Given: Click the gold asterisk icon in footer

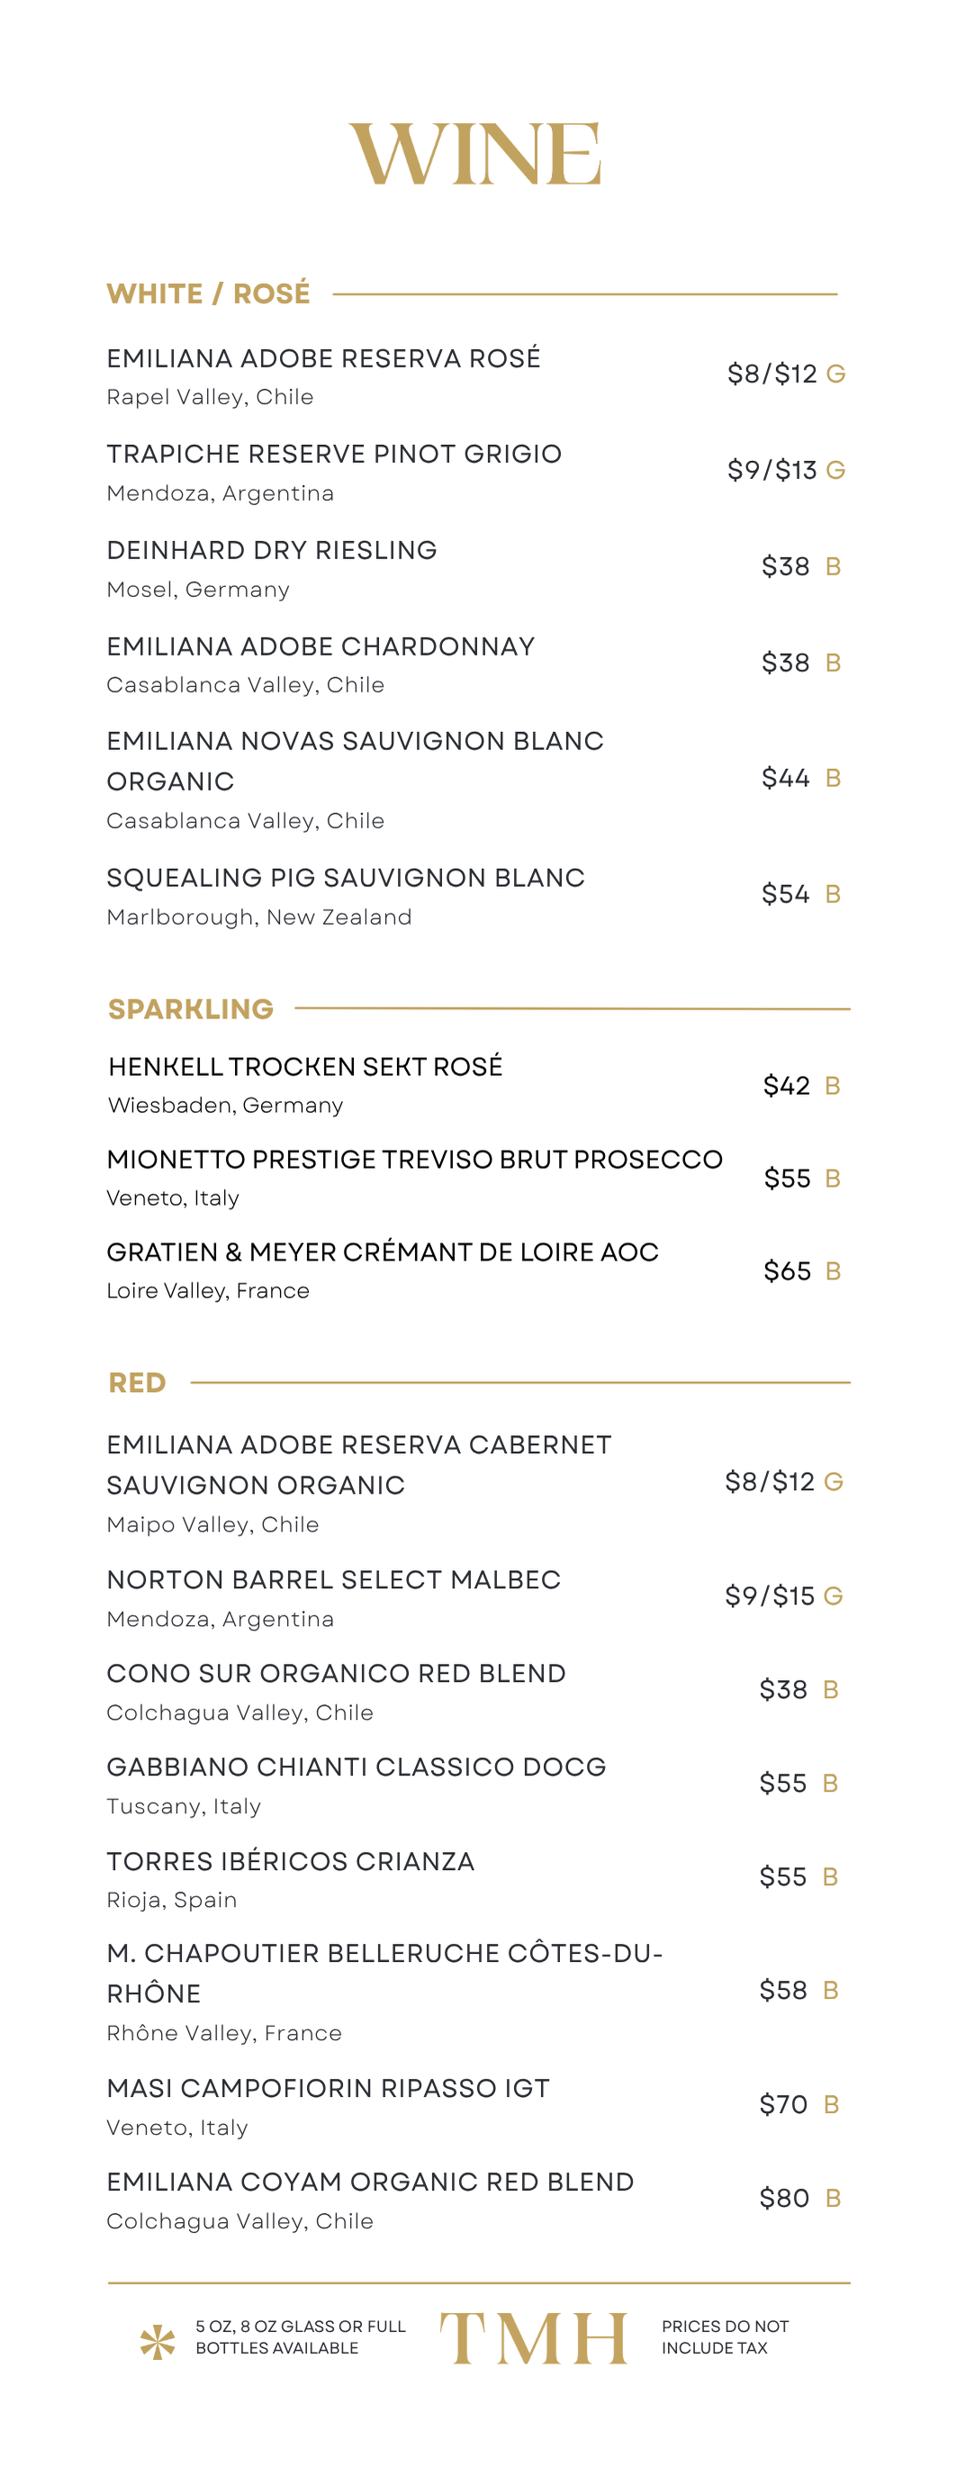Looking at the screenshot, I should click(158, 2342).
